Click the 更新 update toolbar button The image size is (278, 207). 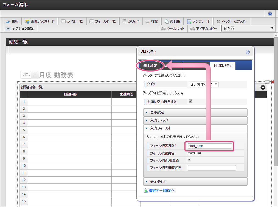[12, 21]
